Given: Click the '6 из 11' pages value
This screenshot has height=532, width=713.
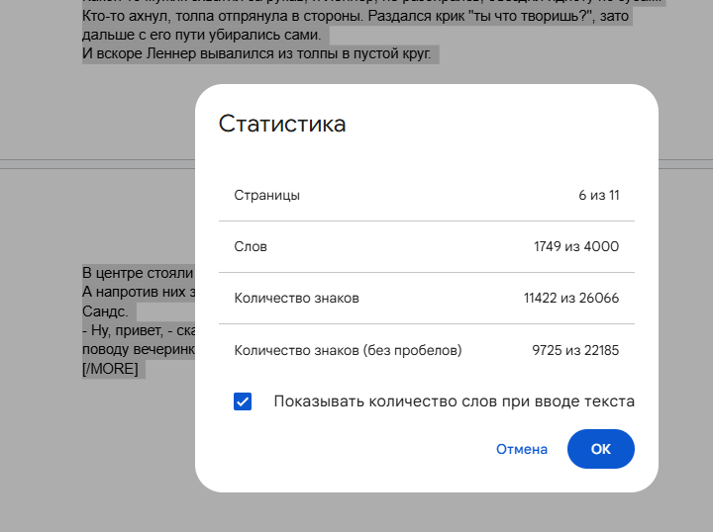Looking at the screenshot, I should click(x=598, y=195).
